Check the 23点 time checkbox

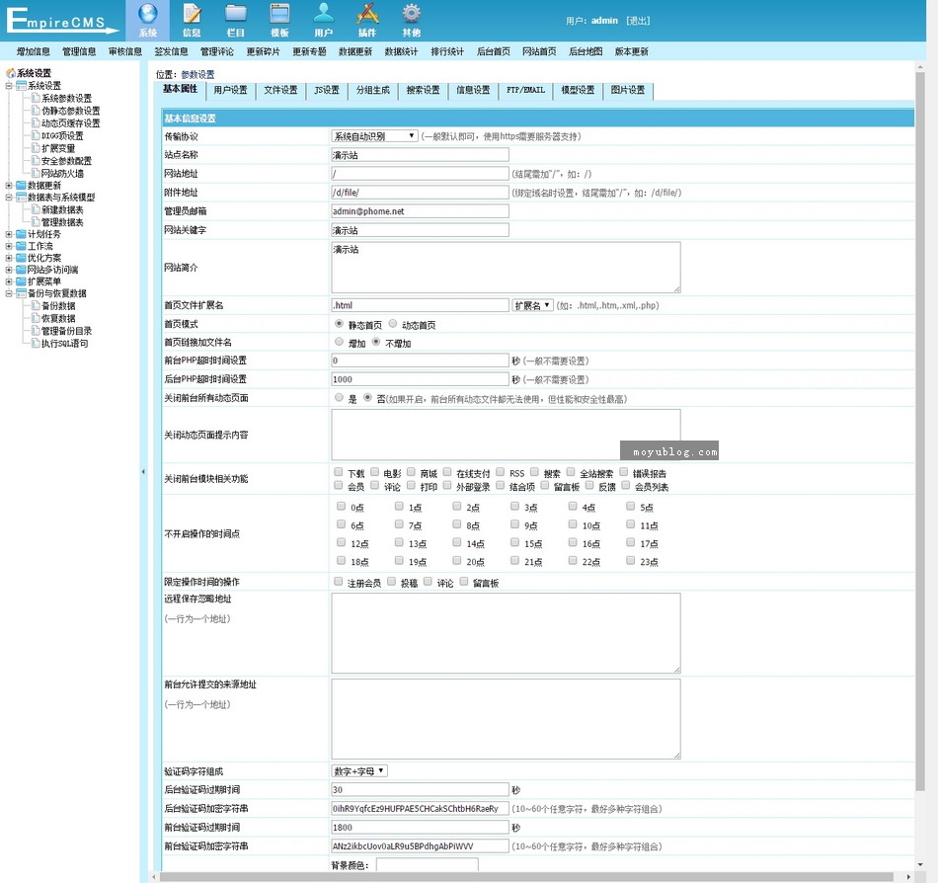(x=631, y=561)
